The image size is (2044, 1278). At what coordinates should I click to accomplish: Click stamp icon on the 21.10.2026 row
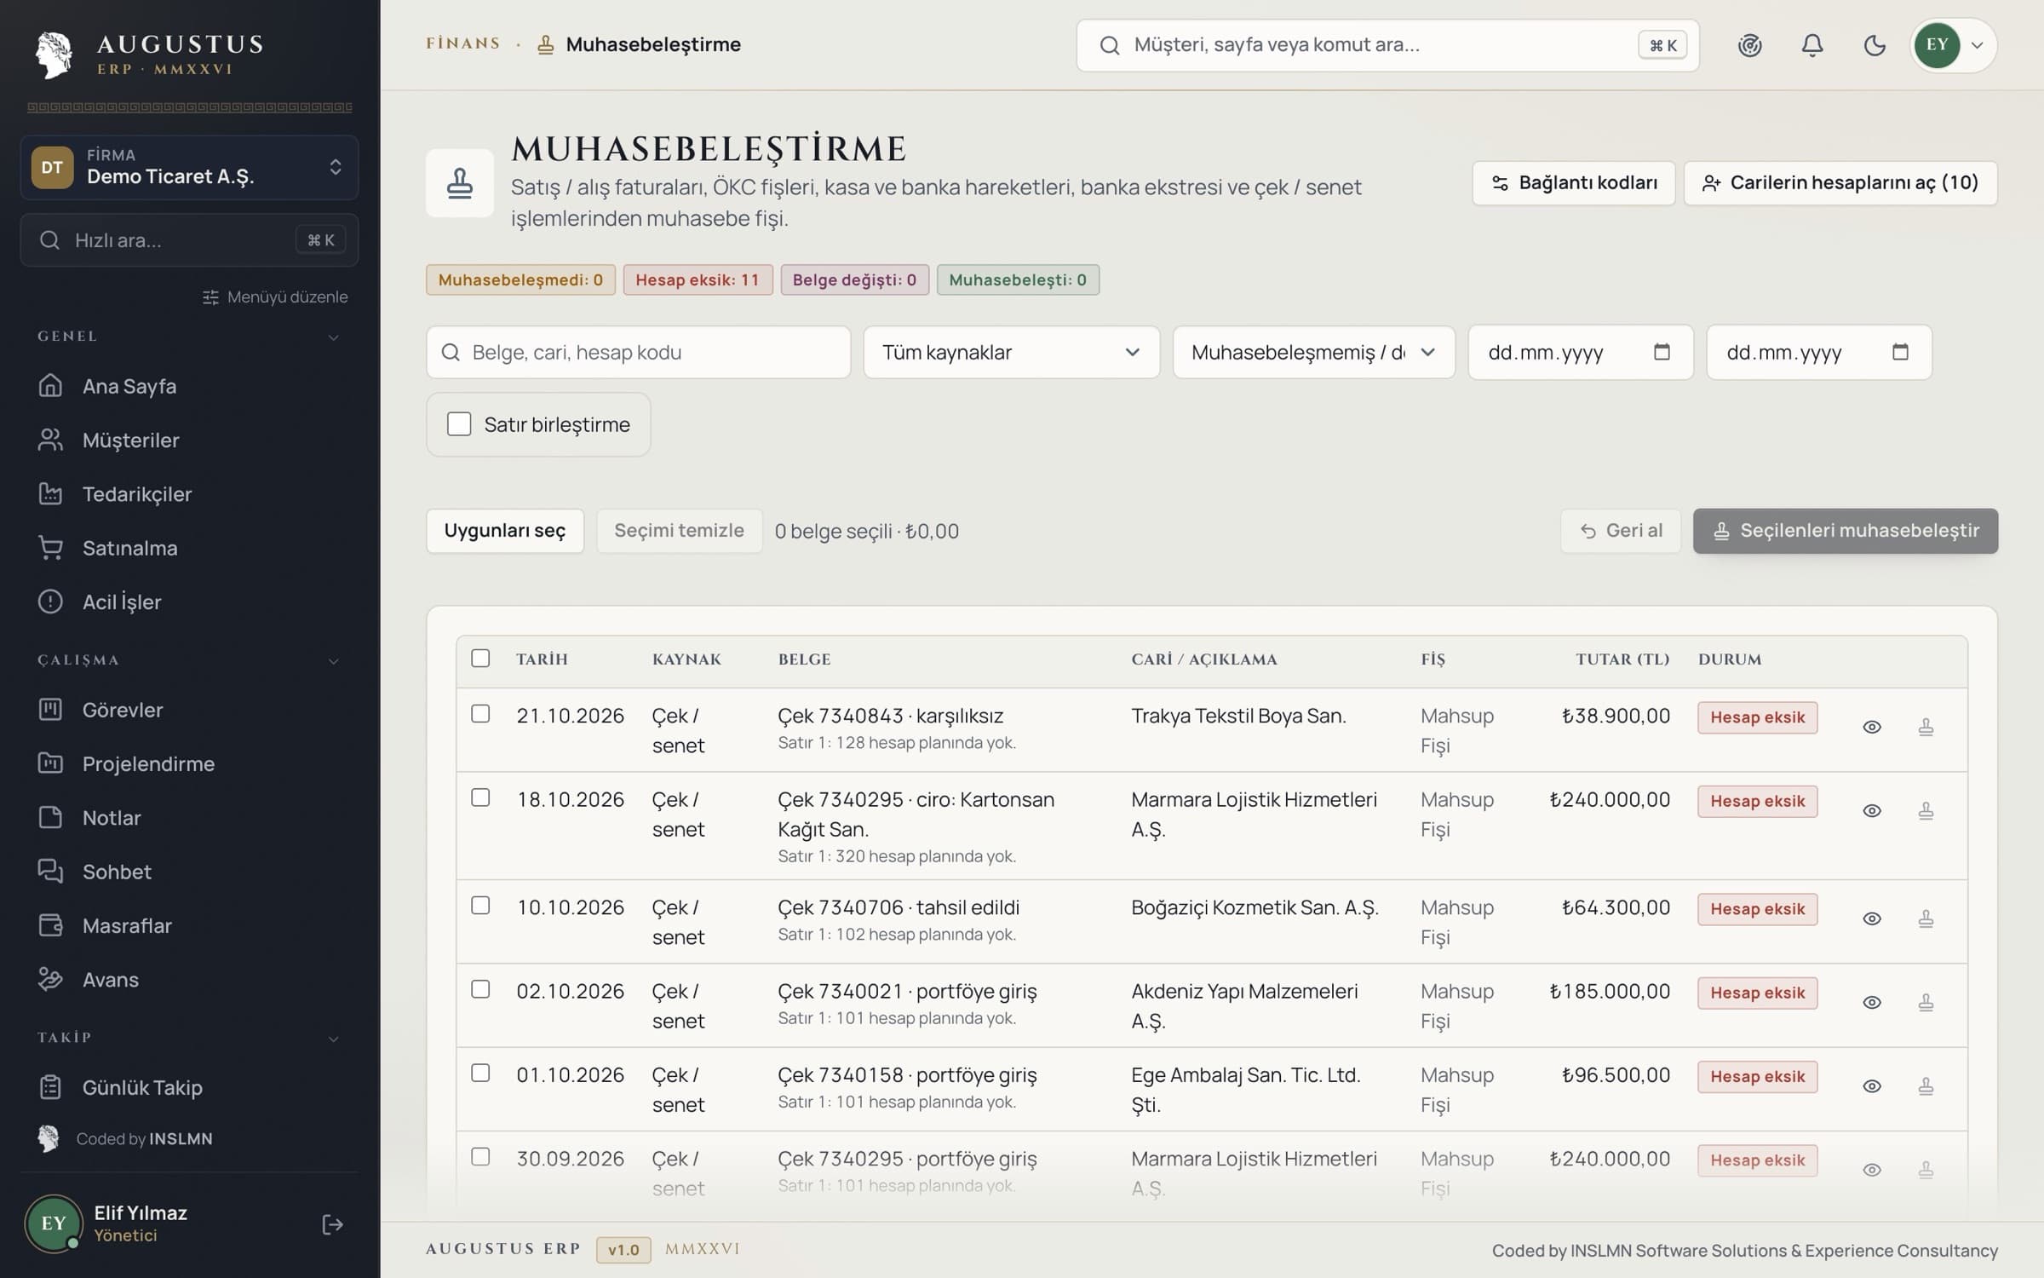1926,727
